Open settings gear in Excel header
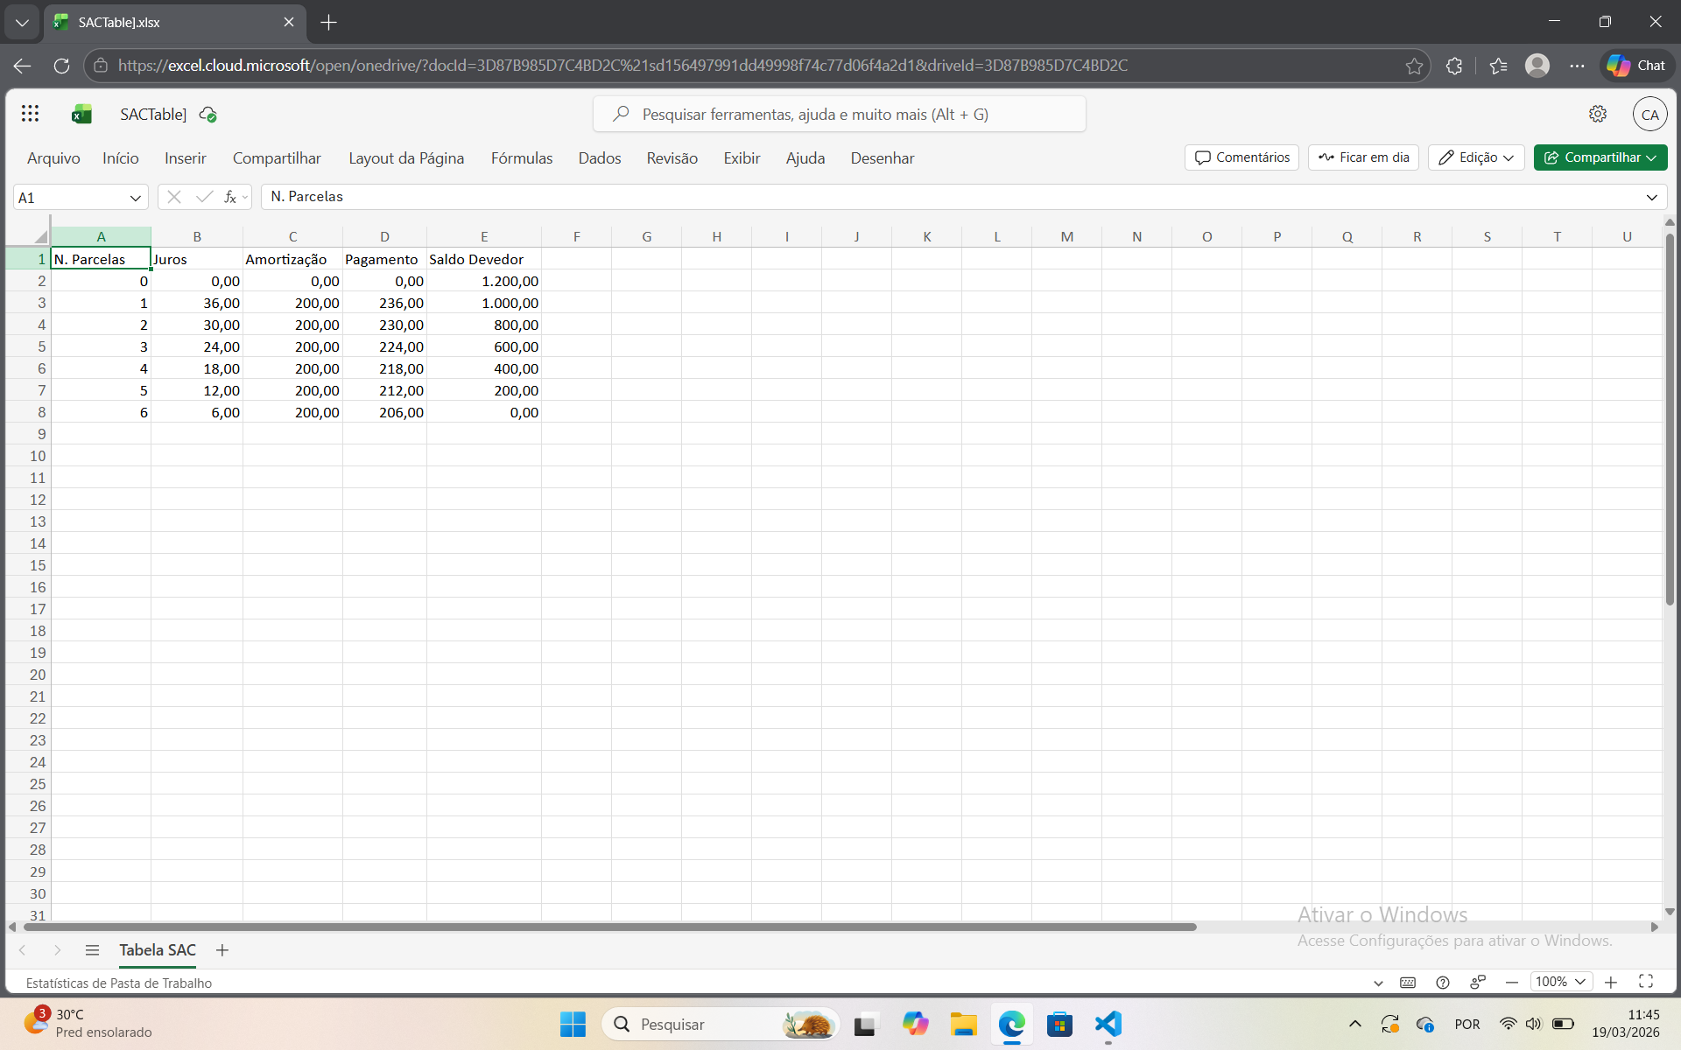 pyautogui.click(x=1598, y=114)
